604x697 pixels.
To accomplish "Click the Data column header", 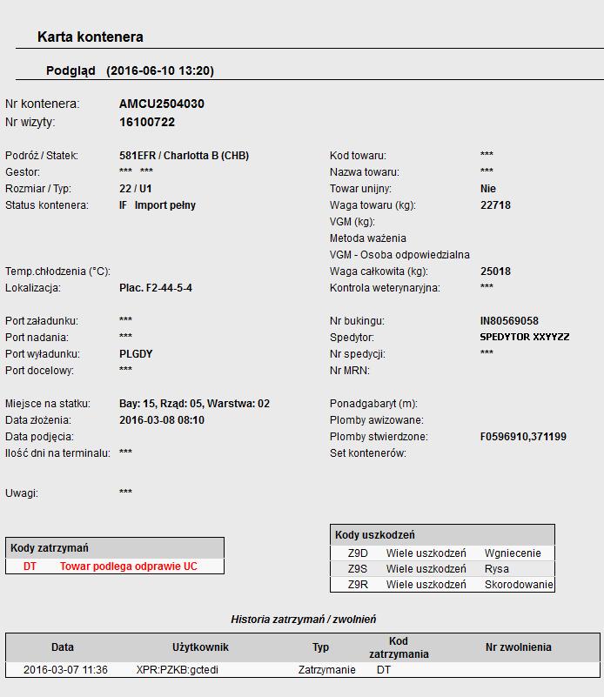I will point(63,647).
